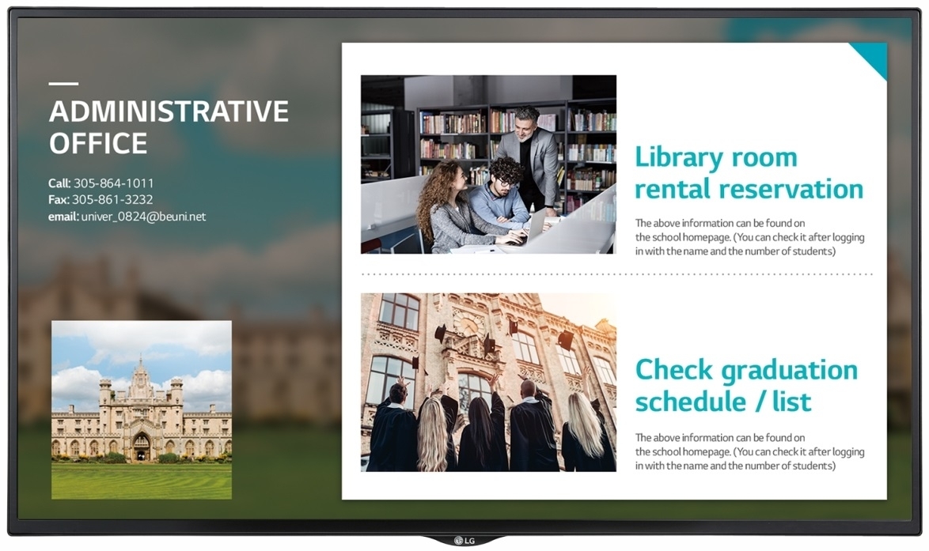Open the campus building photo thumbnail
This screenshot has height=551, width=929.
pyautogui.click(x=142, y=409)
